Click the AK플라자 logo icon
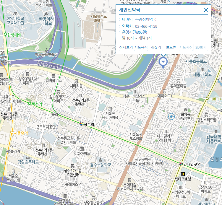Image resolution: width=222 pixels, height=205 pixels. coord(13,147)
